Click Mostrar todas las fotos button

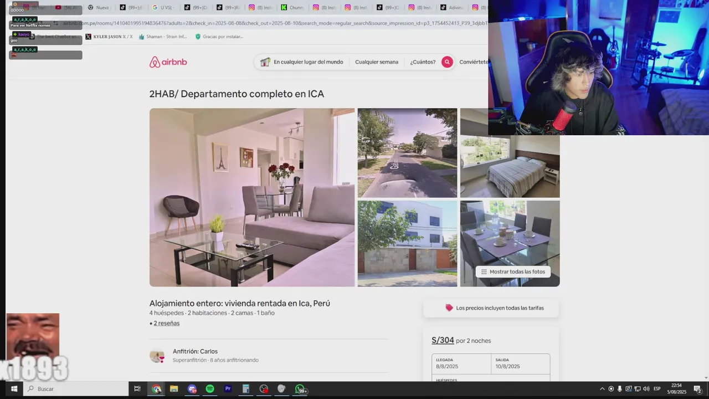tap(513, 272)
